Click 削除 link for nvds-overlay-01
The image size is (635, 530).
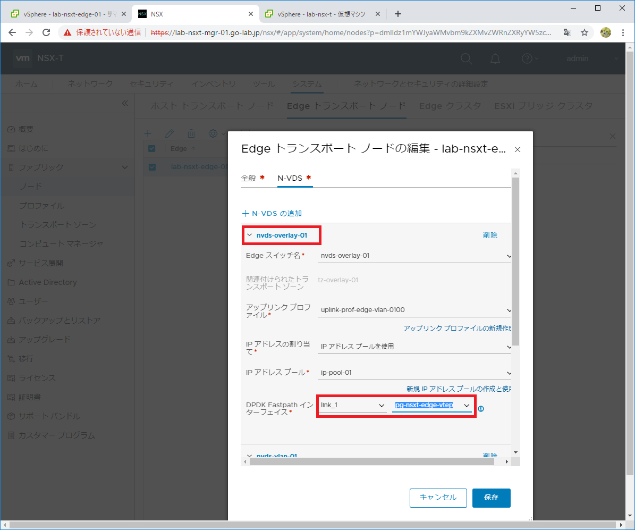coord(490,235)
